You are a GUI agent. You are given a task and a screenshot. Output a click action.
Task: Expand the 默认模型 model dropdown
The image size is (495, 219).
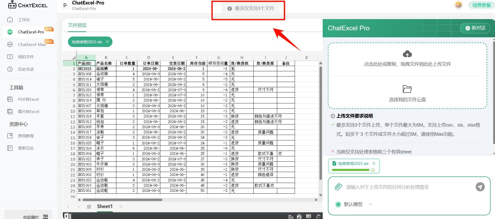point(370,204)
